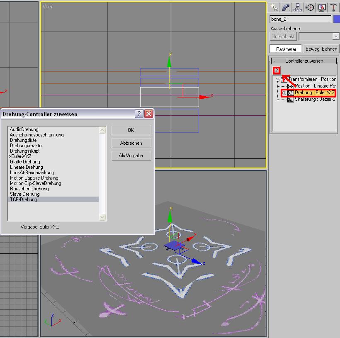This screenshot has height=338, width=340.
Task: Click the scale icon beside Skalierung track
Action: point(291,100)
